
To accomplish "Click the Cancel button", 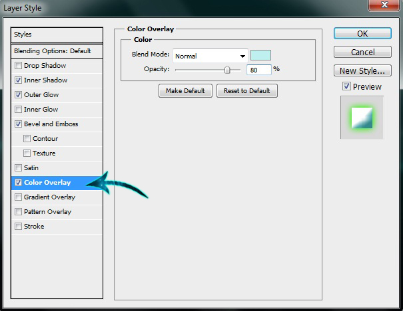I will [x=362, y=52].
